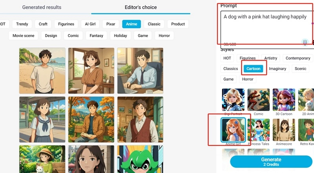Image resolution: width=314 pixels, height=173 pixels.
Task: Choose the Princess Tales style thumbnail
Action: coord(259,130)
